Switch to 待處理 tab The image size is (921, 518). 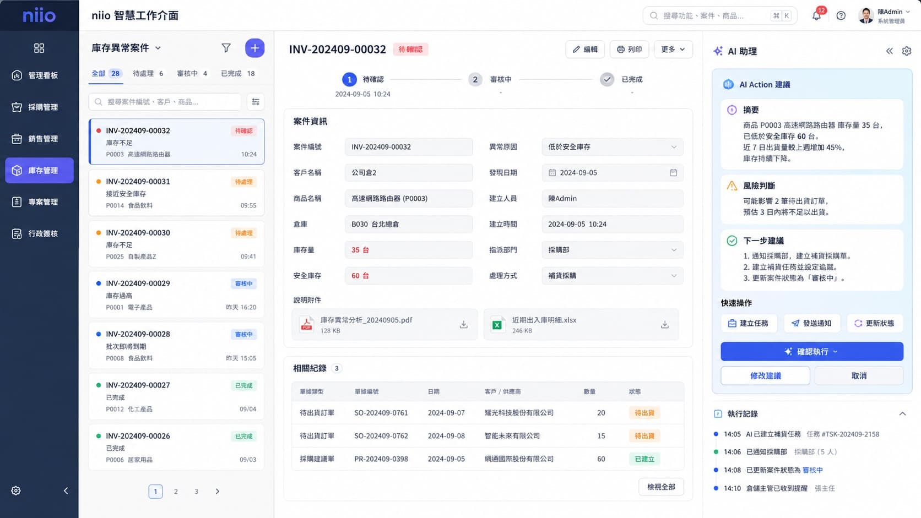pyautogui.click(x=148, y=73)
